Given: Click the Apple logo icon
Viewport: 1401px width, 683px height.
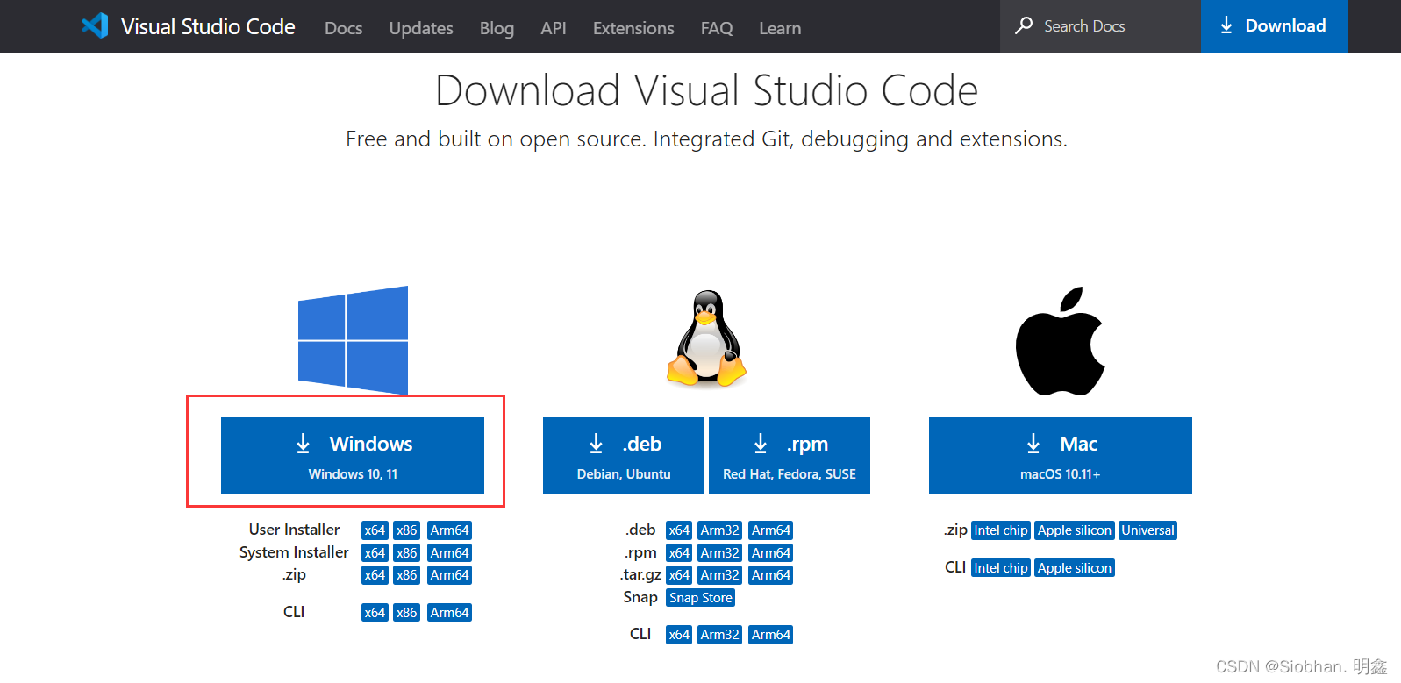Looking at the screenshot, I should pyautogui.click(x=1060, y=341).
